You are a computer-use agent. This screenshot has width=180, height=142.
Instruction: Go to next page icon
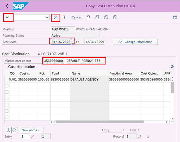click(x=106, y=17)
